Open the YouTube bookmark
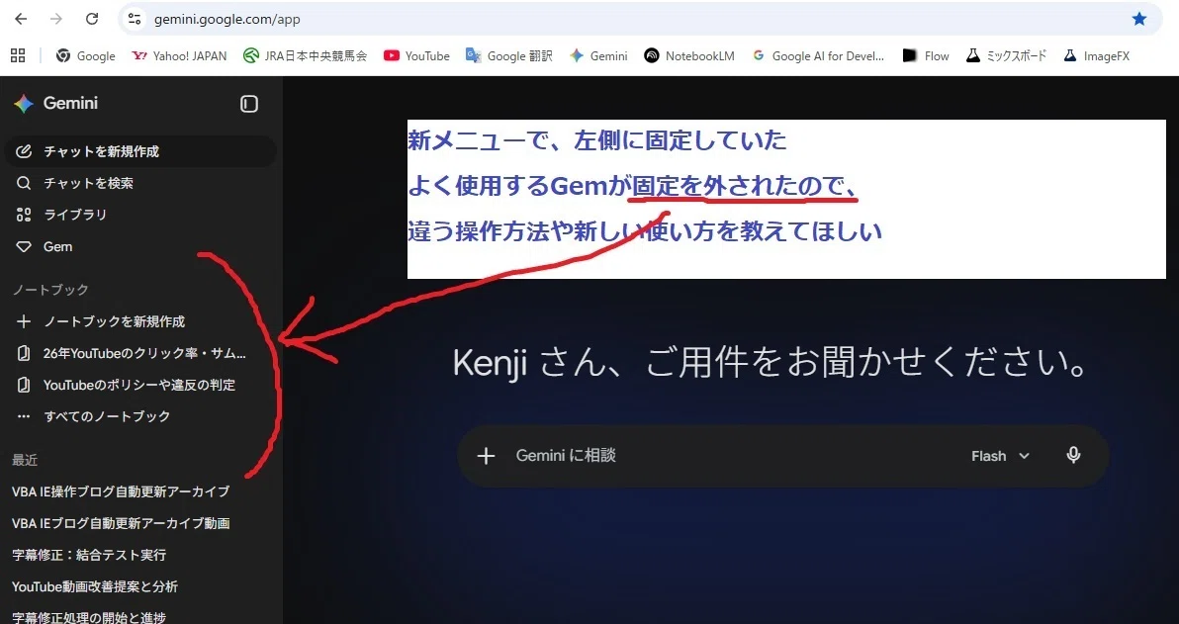Viewport: 1179px width, 624px height. [416, 55]
